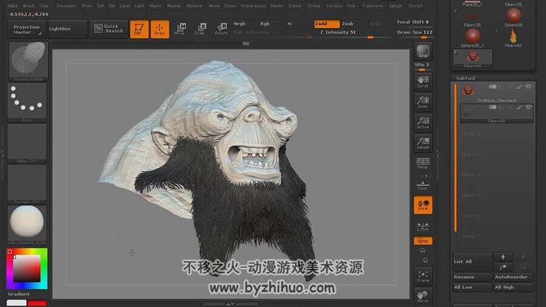Click the Z-axis rotation icon below Y

[425, 260]
